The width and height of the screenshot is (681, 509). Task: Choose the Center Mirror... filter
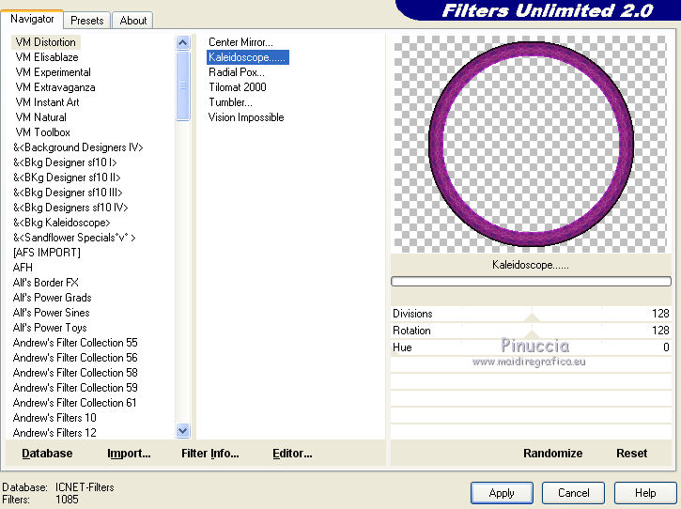click(240, 42)
